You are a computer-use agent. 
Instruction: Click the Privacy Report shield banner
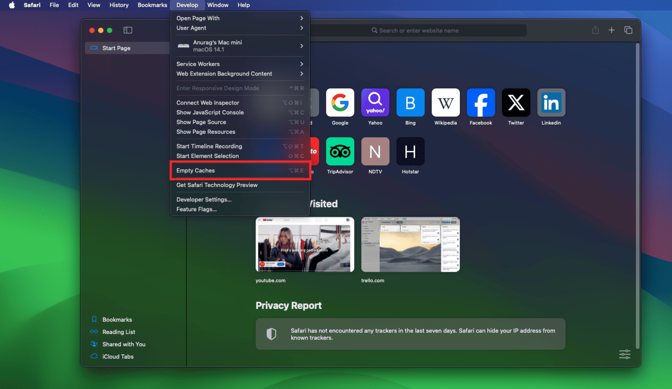[410, 334]
